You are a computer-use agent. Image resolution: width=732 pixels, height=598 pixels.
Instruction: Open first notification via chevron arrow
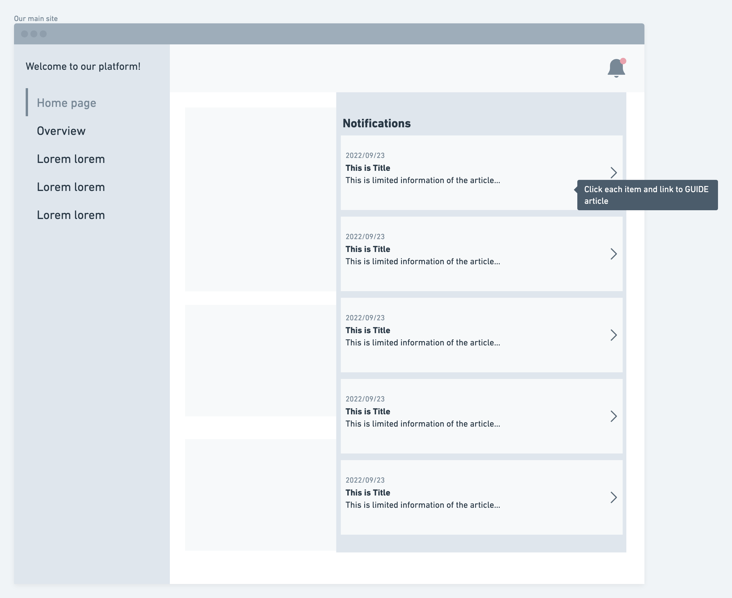pos(613,173)
